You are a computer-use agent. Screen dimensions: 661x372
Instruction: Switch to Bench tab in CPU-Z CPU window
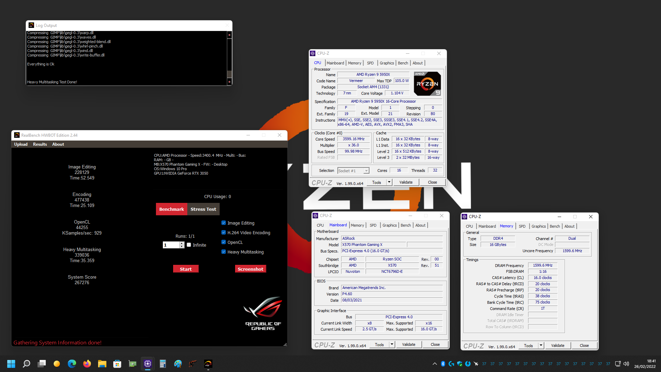[403, 63]
